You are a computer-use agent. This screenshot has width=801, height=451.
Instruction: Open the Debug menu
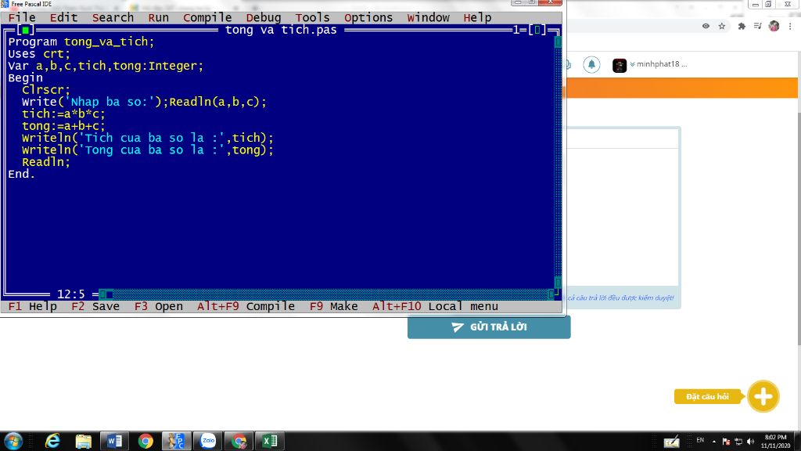click(264, 17)
